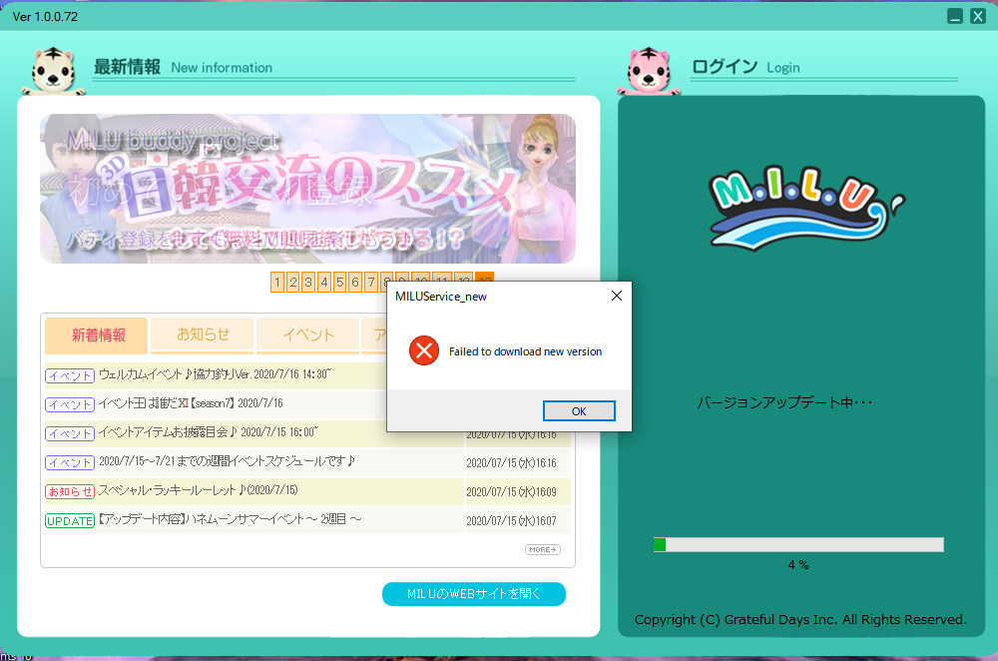Open the ウェルカムイベント news entry

click(215, 375)
